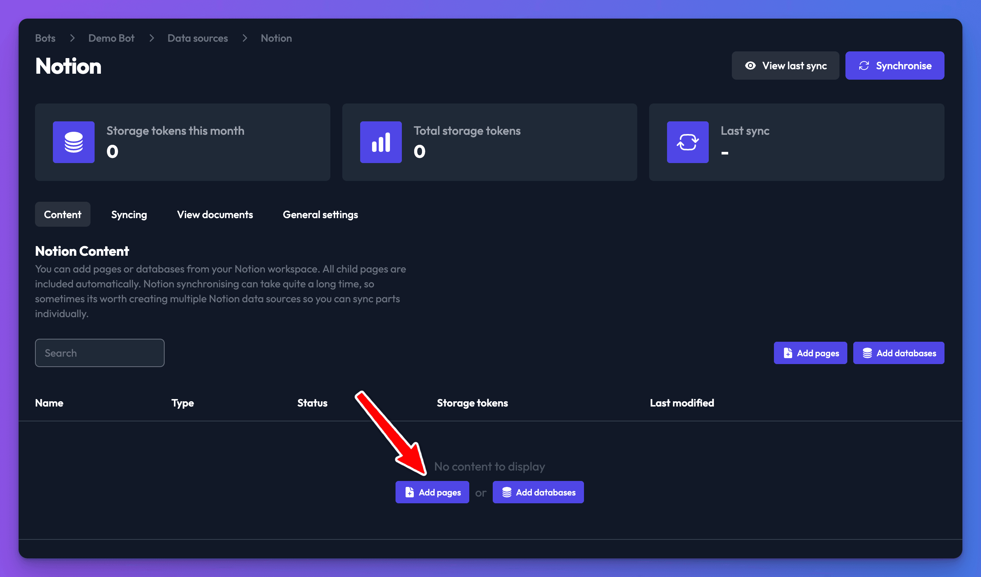Click the chevron after Demo Bot in the breadcrumb

coord(152,38)
